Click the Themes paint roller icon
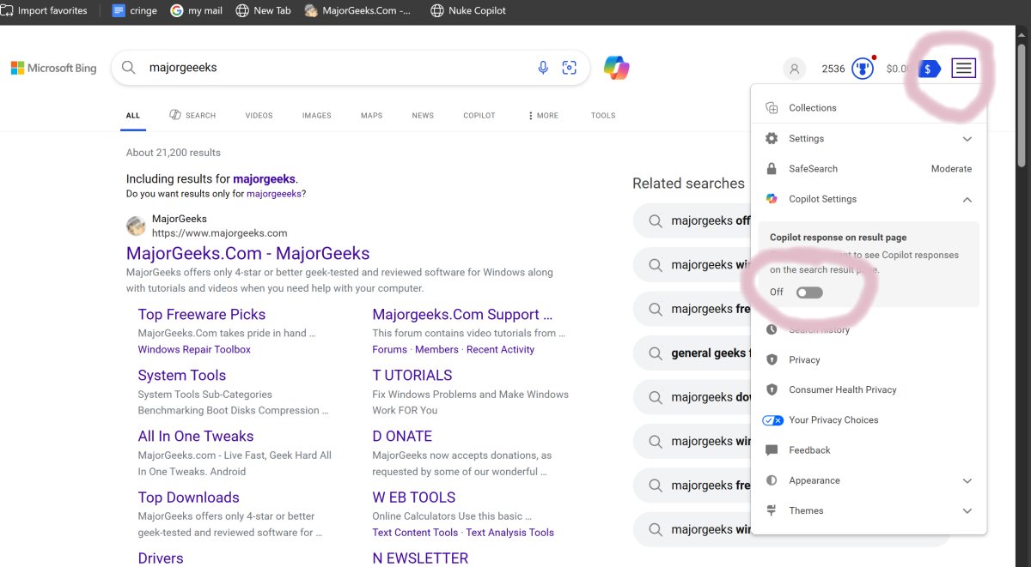 click(x=772, y=510)
